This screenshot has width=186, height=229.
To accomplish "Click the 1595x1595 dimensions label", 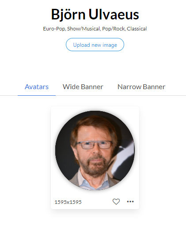I will point(68,202).
